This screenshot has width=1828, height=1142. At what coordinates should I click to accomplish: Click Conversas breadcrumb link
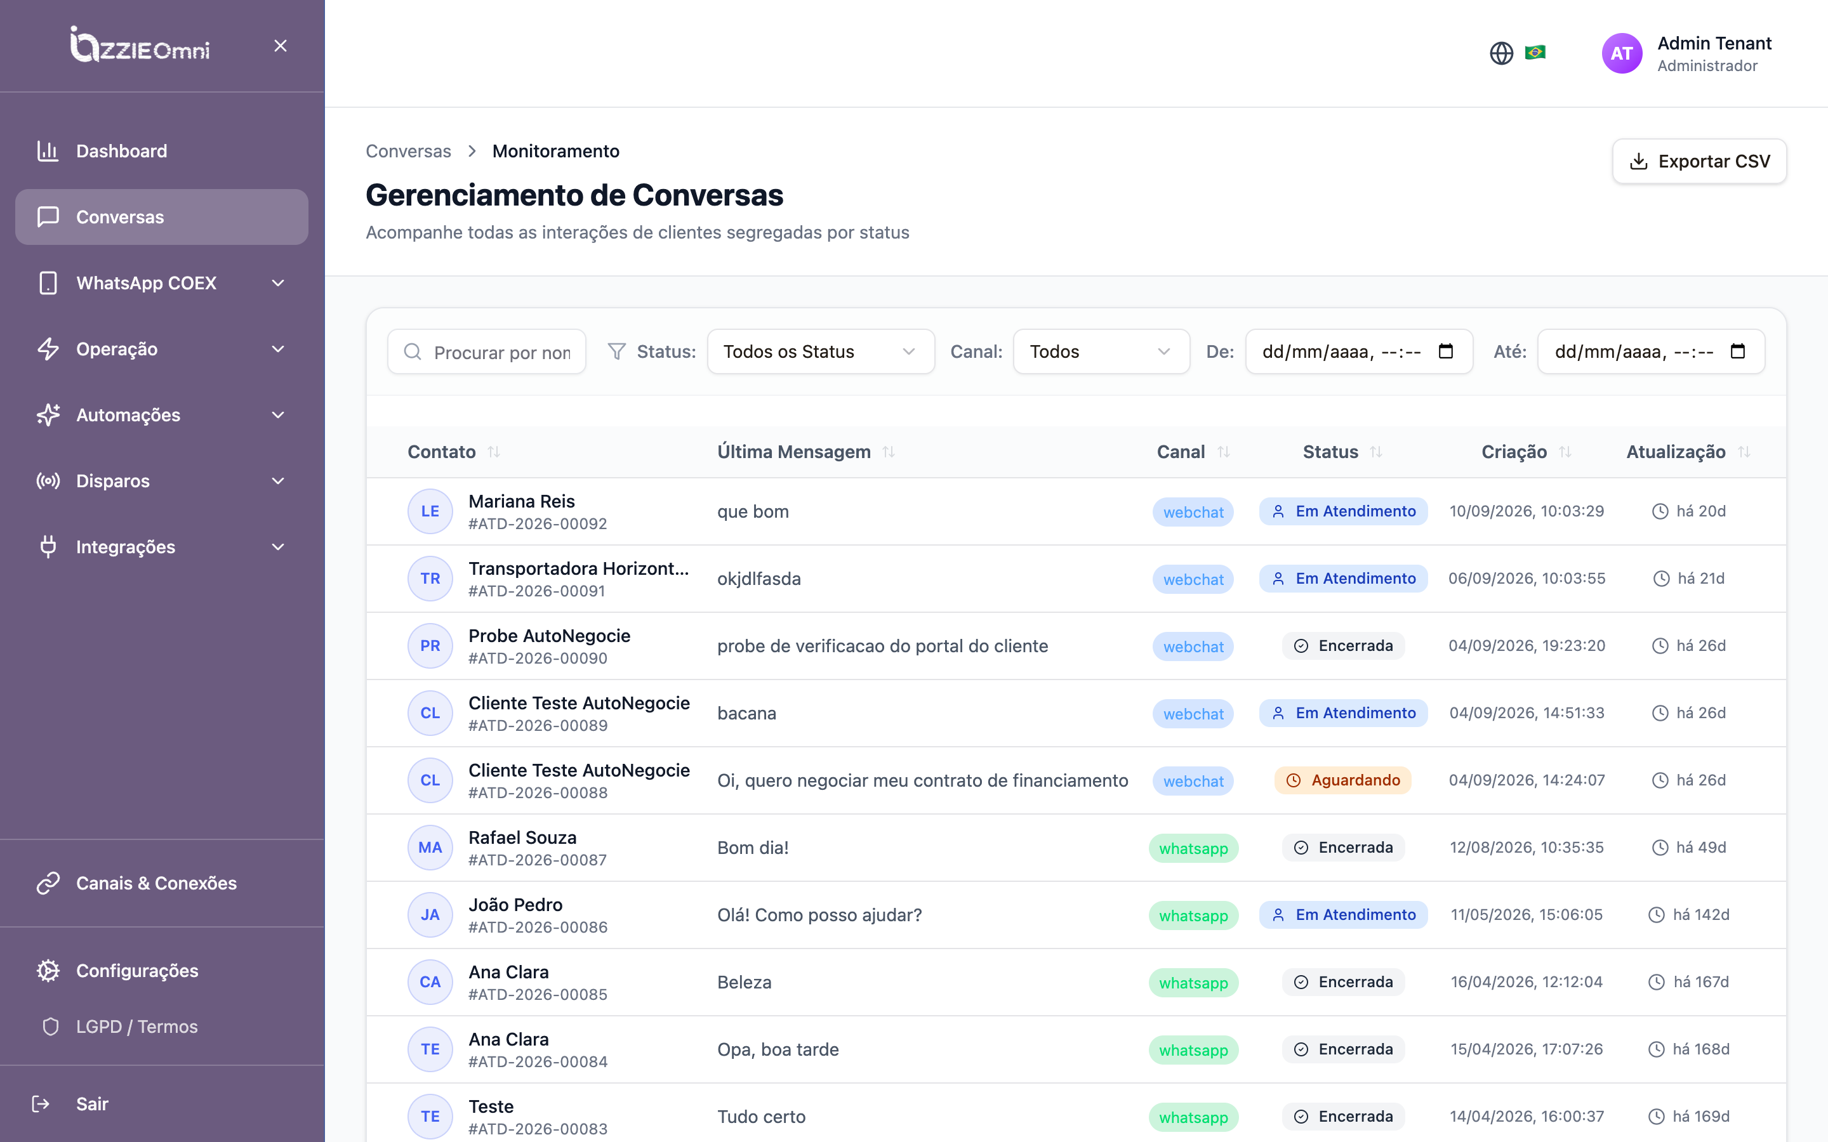point(408,151)
